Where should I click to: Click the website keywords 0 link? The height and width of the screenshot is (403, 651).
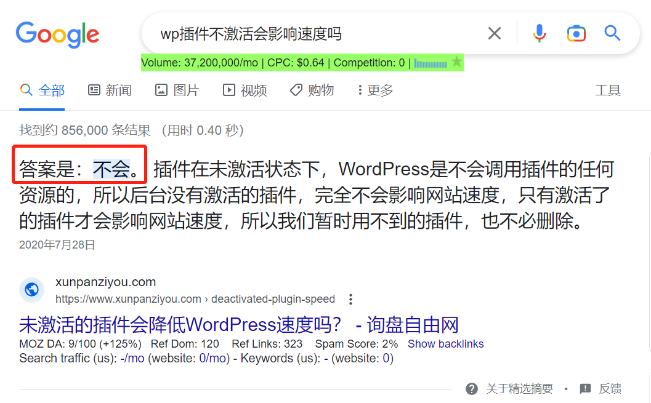coord(386,358)
